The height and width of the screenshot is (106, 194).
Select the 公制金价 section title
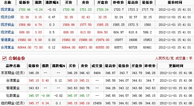coord(17,58)
